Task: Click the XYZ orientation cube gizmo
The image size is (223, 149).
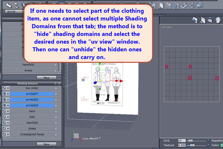Action: coord(76,136)
